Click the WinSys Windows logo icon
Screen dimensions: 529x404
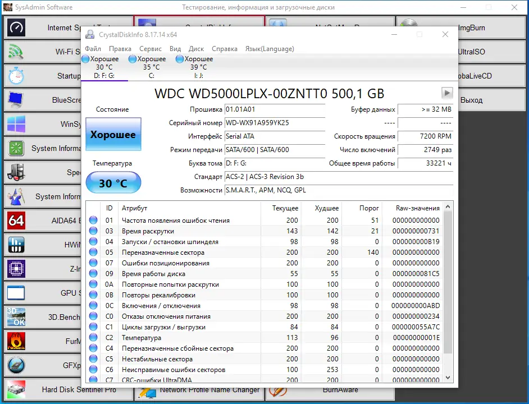(x=16, y=124)
